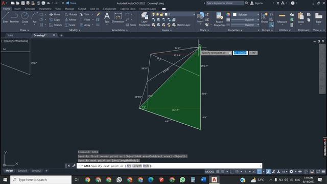The width and height of the screenshot is (327, 184).
Task: Click the Stretch tool
Action: click(56, 25)
